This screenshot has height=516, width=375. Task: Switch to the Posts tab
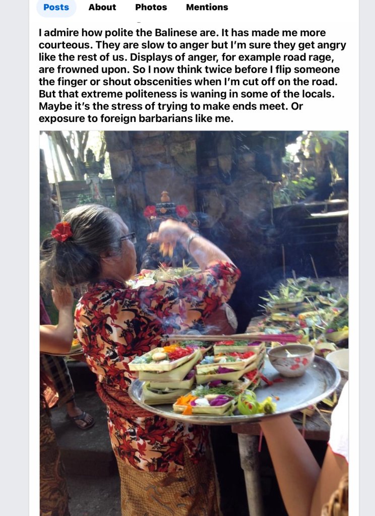[x=56, y=7]
